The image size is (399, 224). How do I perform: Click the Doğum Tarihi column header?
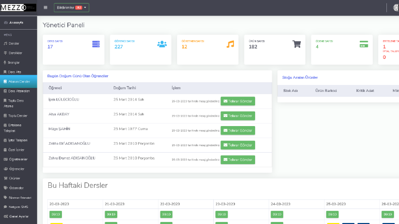pos(125,88)
